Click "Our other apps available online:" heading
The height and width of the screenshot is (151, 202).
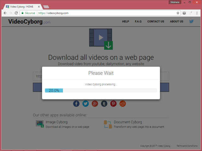[60, 115]
